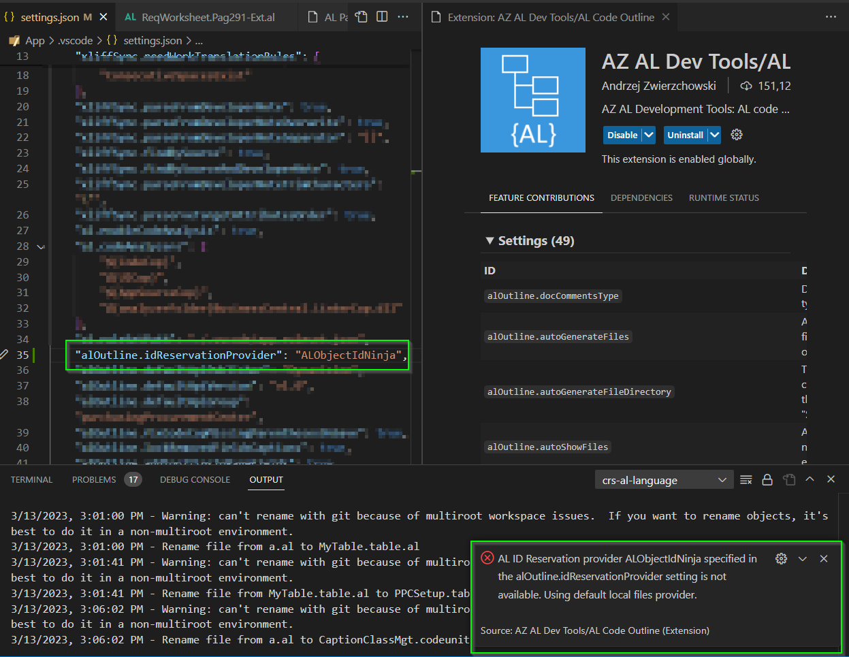The image size is (849, 657).
Task: Click the Problems count badge 17
Action: pos(133,479)
